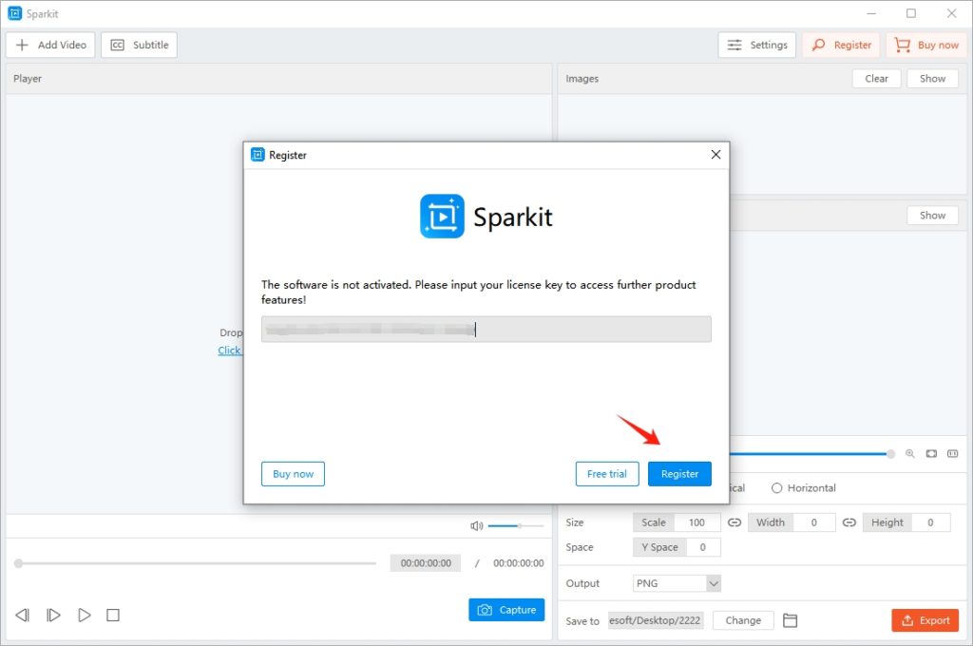973x646 pixels.
Task: Stop video playback
Action: (x=113, y=615)
